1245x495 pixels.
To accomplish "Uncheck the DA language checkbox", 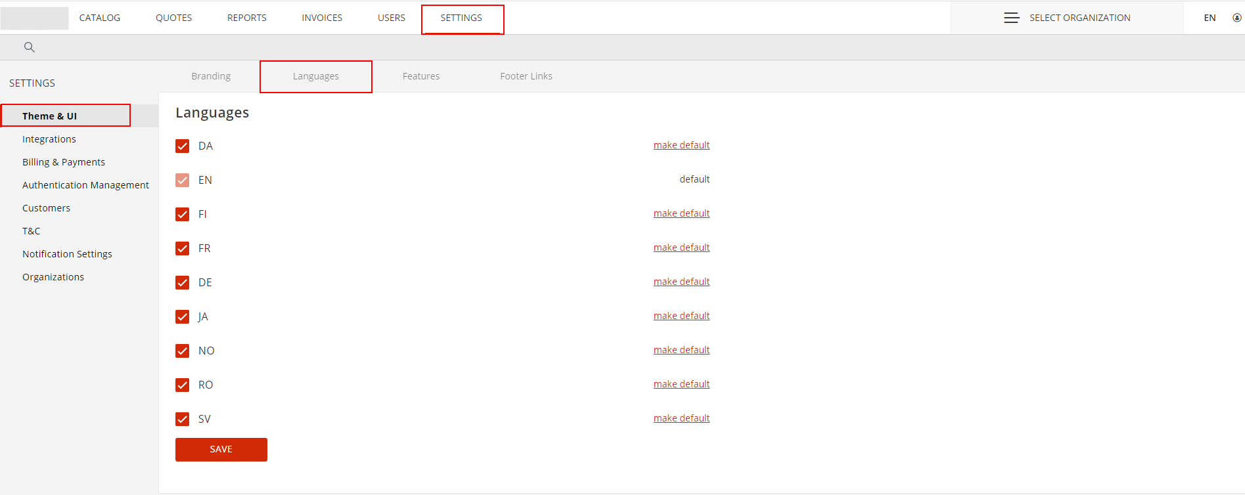I will 183,146.
